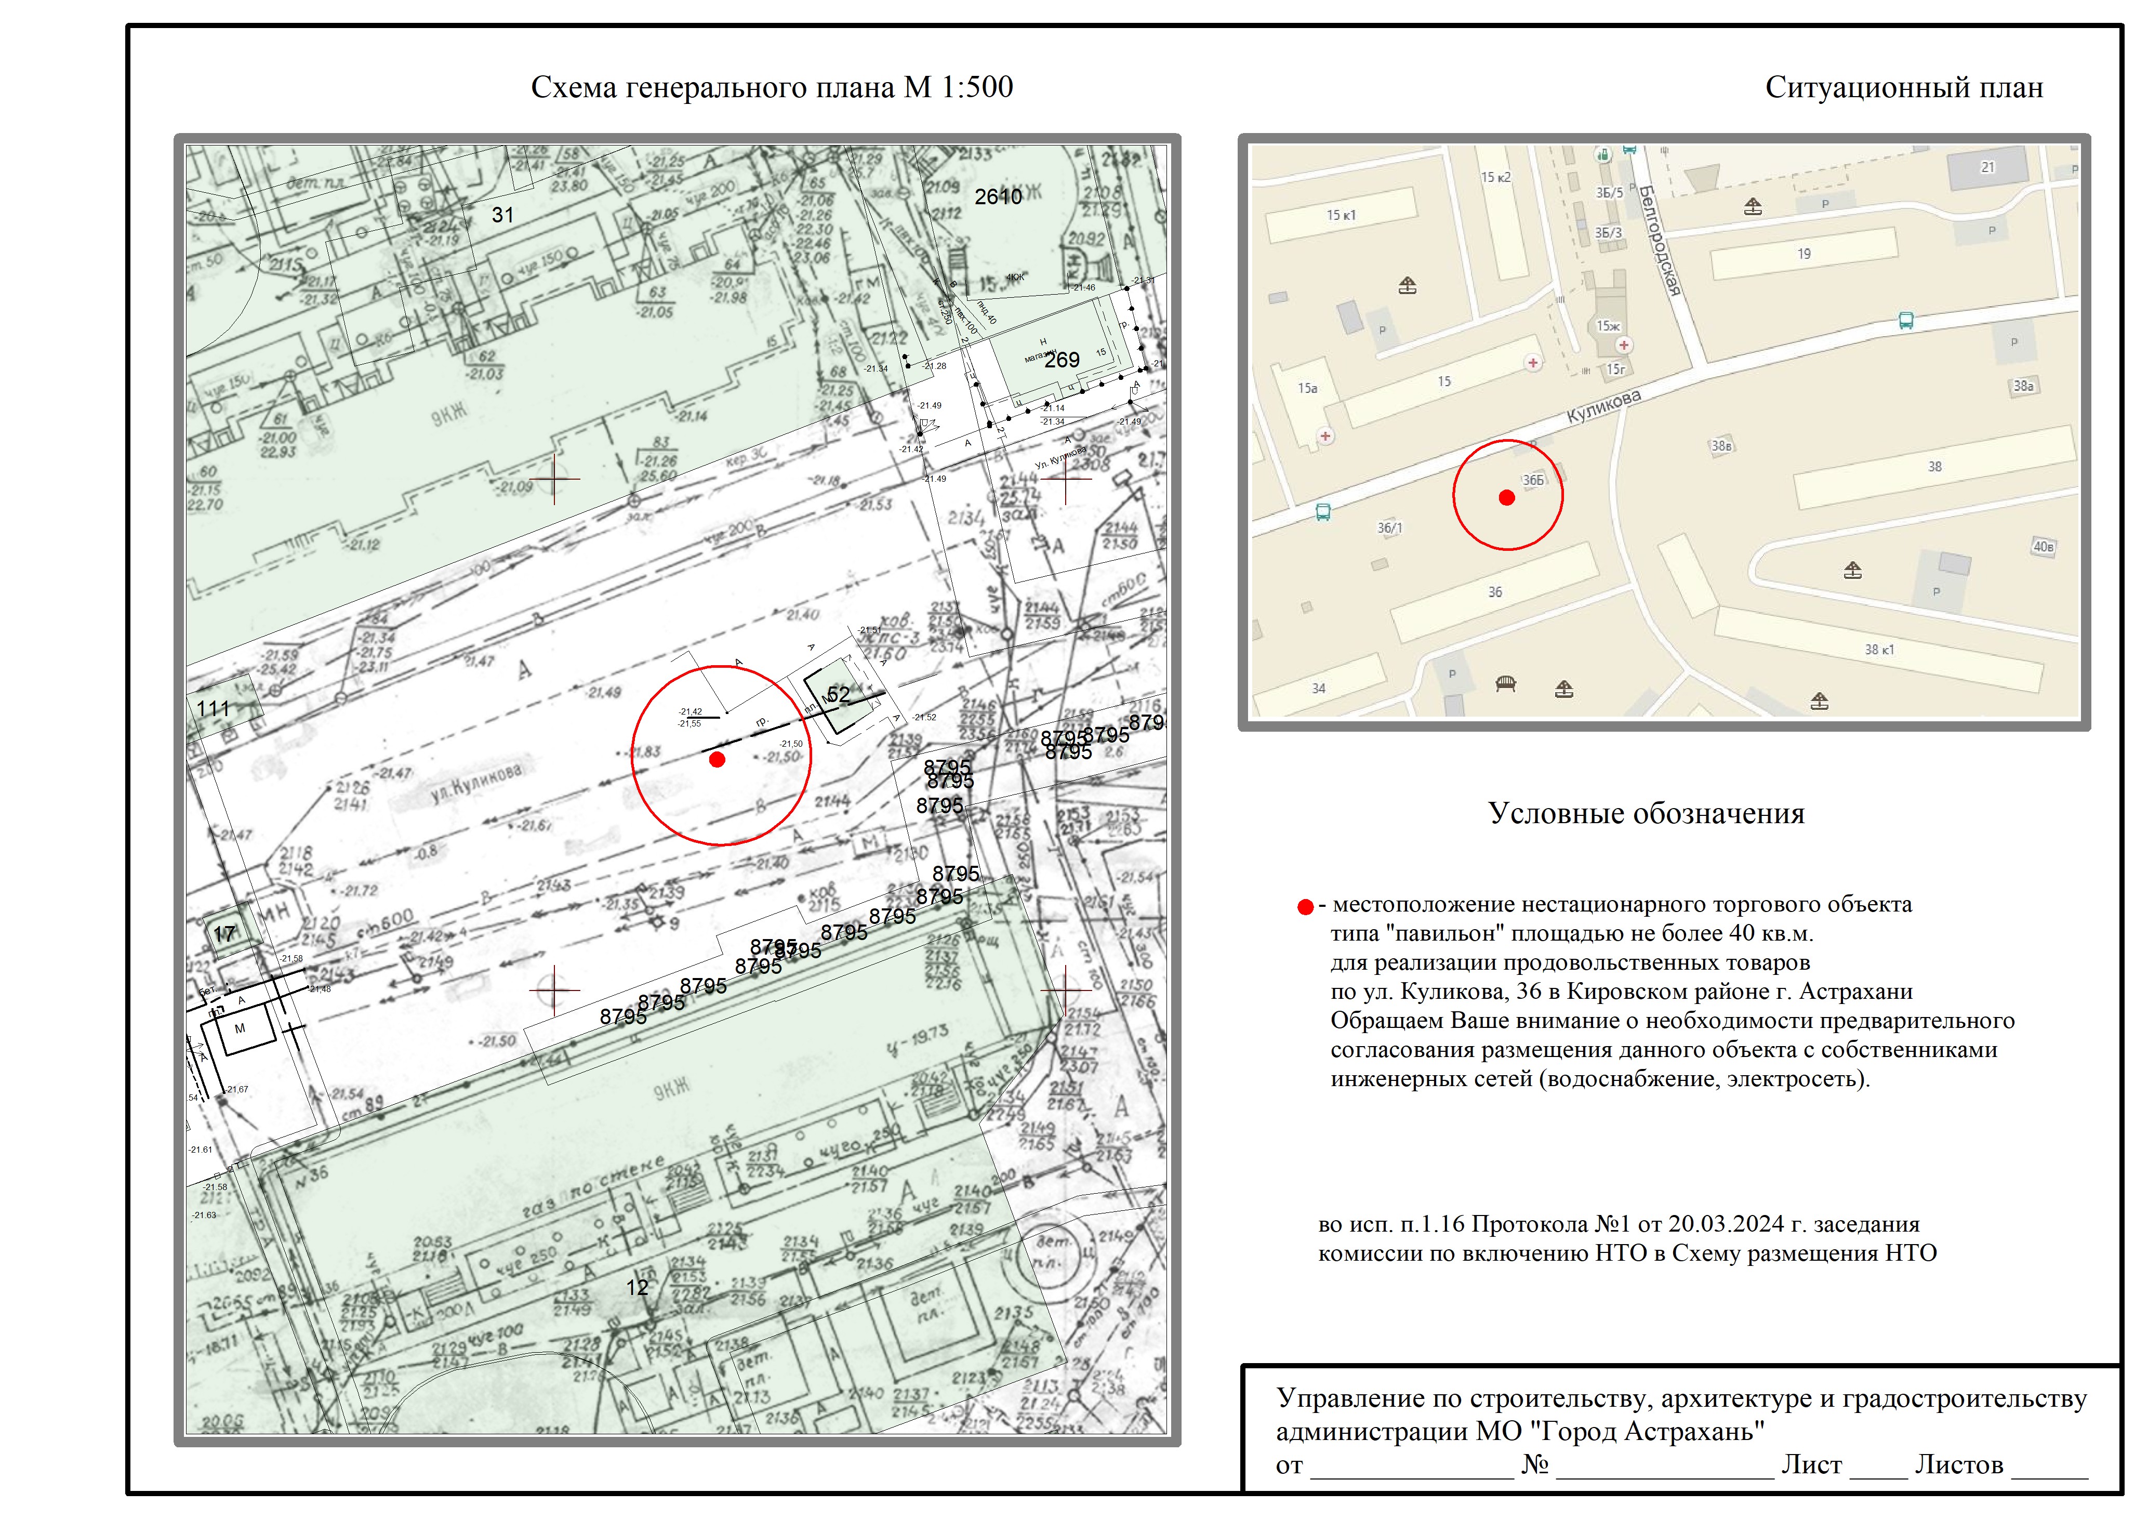This screenshot has width=2148, height=1519.
Task: Click the playground icon left of 40в
Action: (x=1852, y=570)
